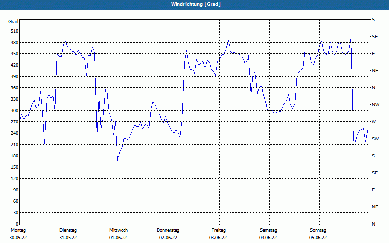Select the 510 y-axis value
389x243 pixels.
coord(15,31)
